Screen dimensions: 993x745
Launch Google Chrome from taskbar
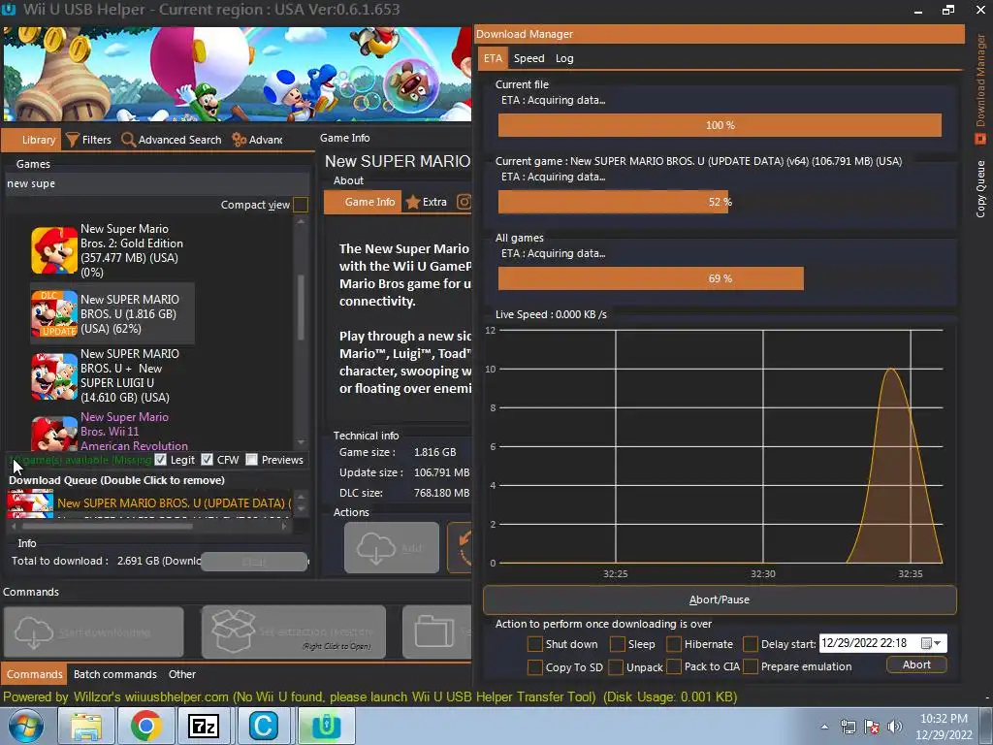click(x=145, y=726)
